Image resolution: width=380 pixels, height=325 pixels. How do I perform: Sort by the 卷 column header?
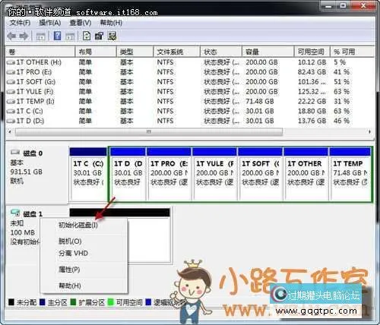coord(40,52)
